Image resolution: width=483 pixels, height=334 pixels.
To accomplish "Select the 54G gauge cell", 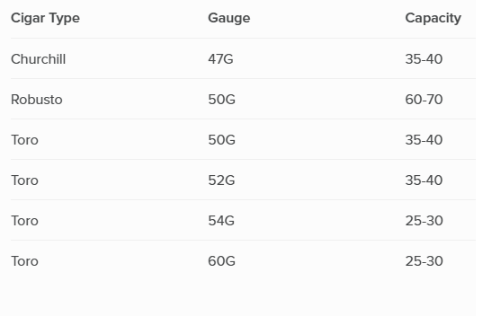I will coord(221,221).
